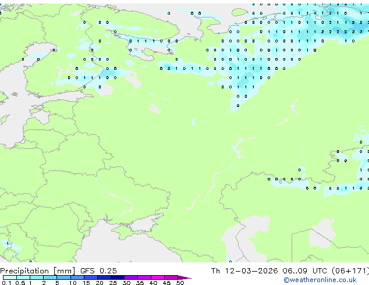369x285 pixels.
Task: Click the '35' legend scale label
Action: click(140, 283)
